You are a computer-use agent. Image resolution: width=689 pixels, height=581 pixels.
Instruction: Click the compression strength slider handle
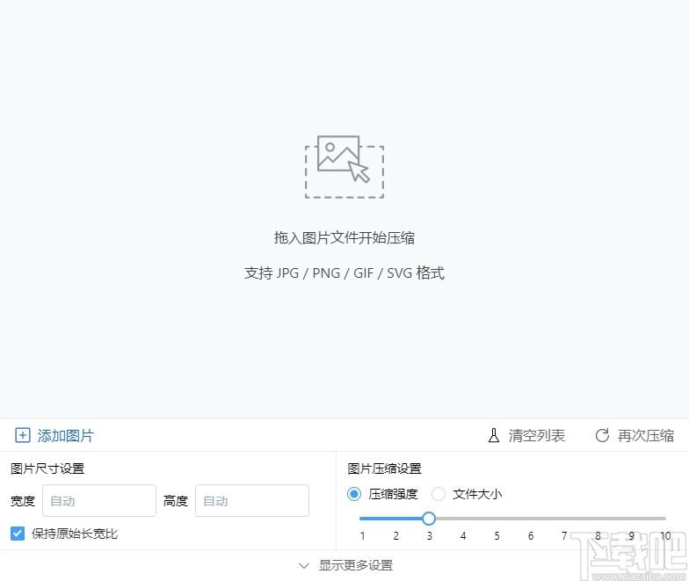(x=429, y=519)
